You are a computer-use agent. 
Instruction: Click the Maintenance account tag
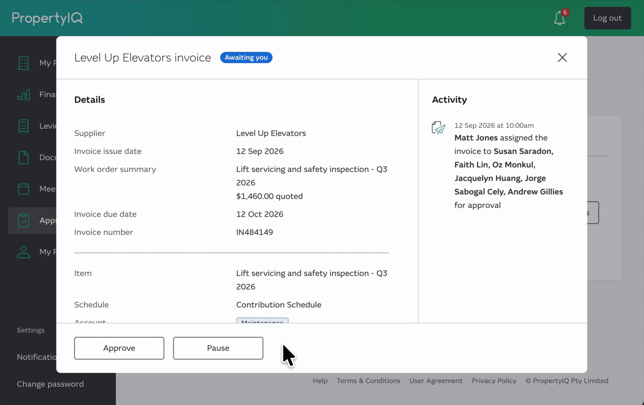[x=262, y=321]
